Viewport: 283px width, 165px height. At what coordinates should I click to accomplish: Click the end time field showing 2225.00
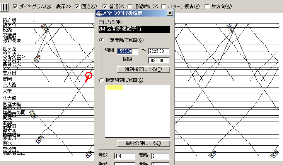(159, 51)
